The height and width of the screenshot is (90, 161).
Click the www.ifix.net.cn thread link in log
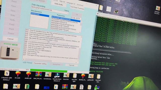[43, 39]
